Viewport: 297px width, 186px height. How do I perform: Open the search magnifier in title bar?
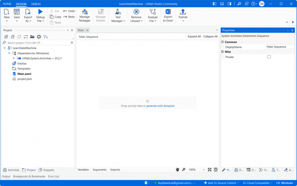coord(239,4)
